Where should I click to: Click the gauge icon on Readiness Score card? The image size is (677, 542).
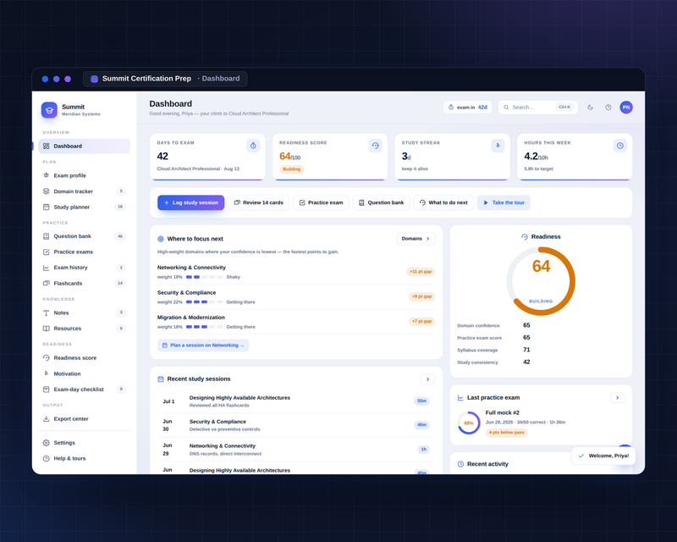point(376,146)
